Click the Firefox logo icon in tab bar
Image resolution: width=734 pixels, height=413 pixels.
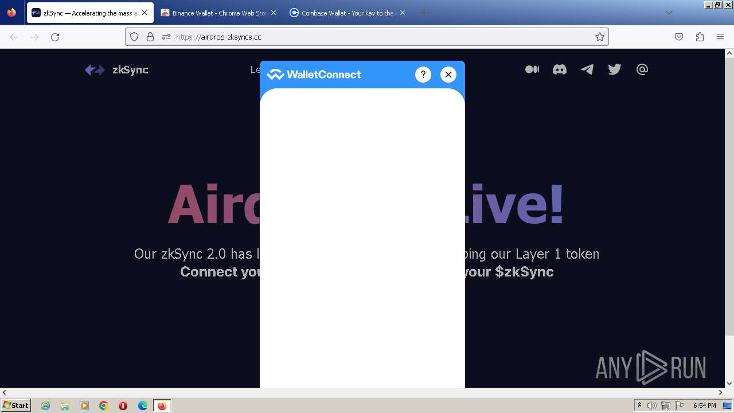pyautogui.click(x=11, y=13)
